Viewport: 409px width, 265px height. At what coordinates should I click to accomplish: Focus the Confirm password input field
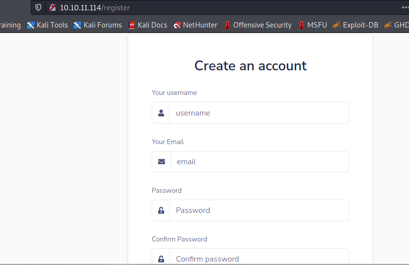pos(259,258)
